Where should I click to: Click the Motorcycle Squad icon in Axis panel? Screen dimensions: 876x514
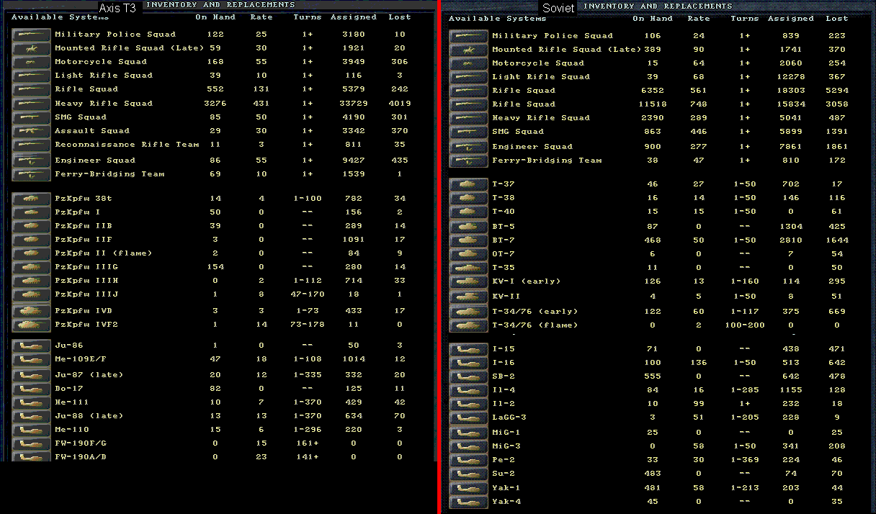tap(32, 62)
